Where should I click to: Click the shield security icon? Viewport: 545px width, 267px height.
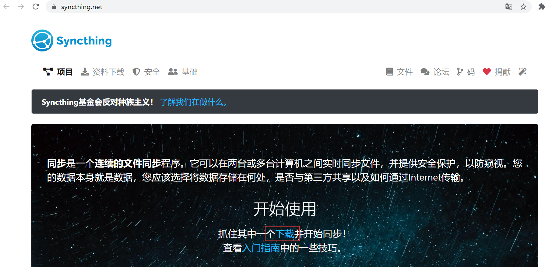[x=136, y=72]
